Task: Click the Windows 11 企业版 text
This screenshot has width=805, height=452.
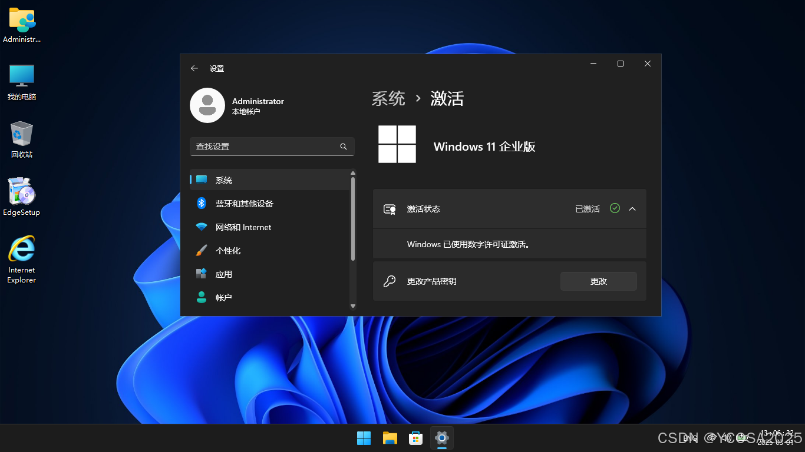Action: (x=484, y=147)
